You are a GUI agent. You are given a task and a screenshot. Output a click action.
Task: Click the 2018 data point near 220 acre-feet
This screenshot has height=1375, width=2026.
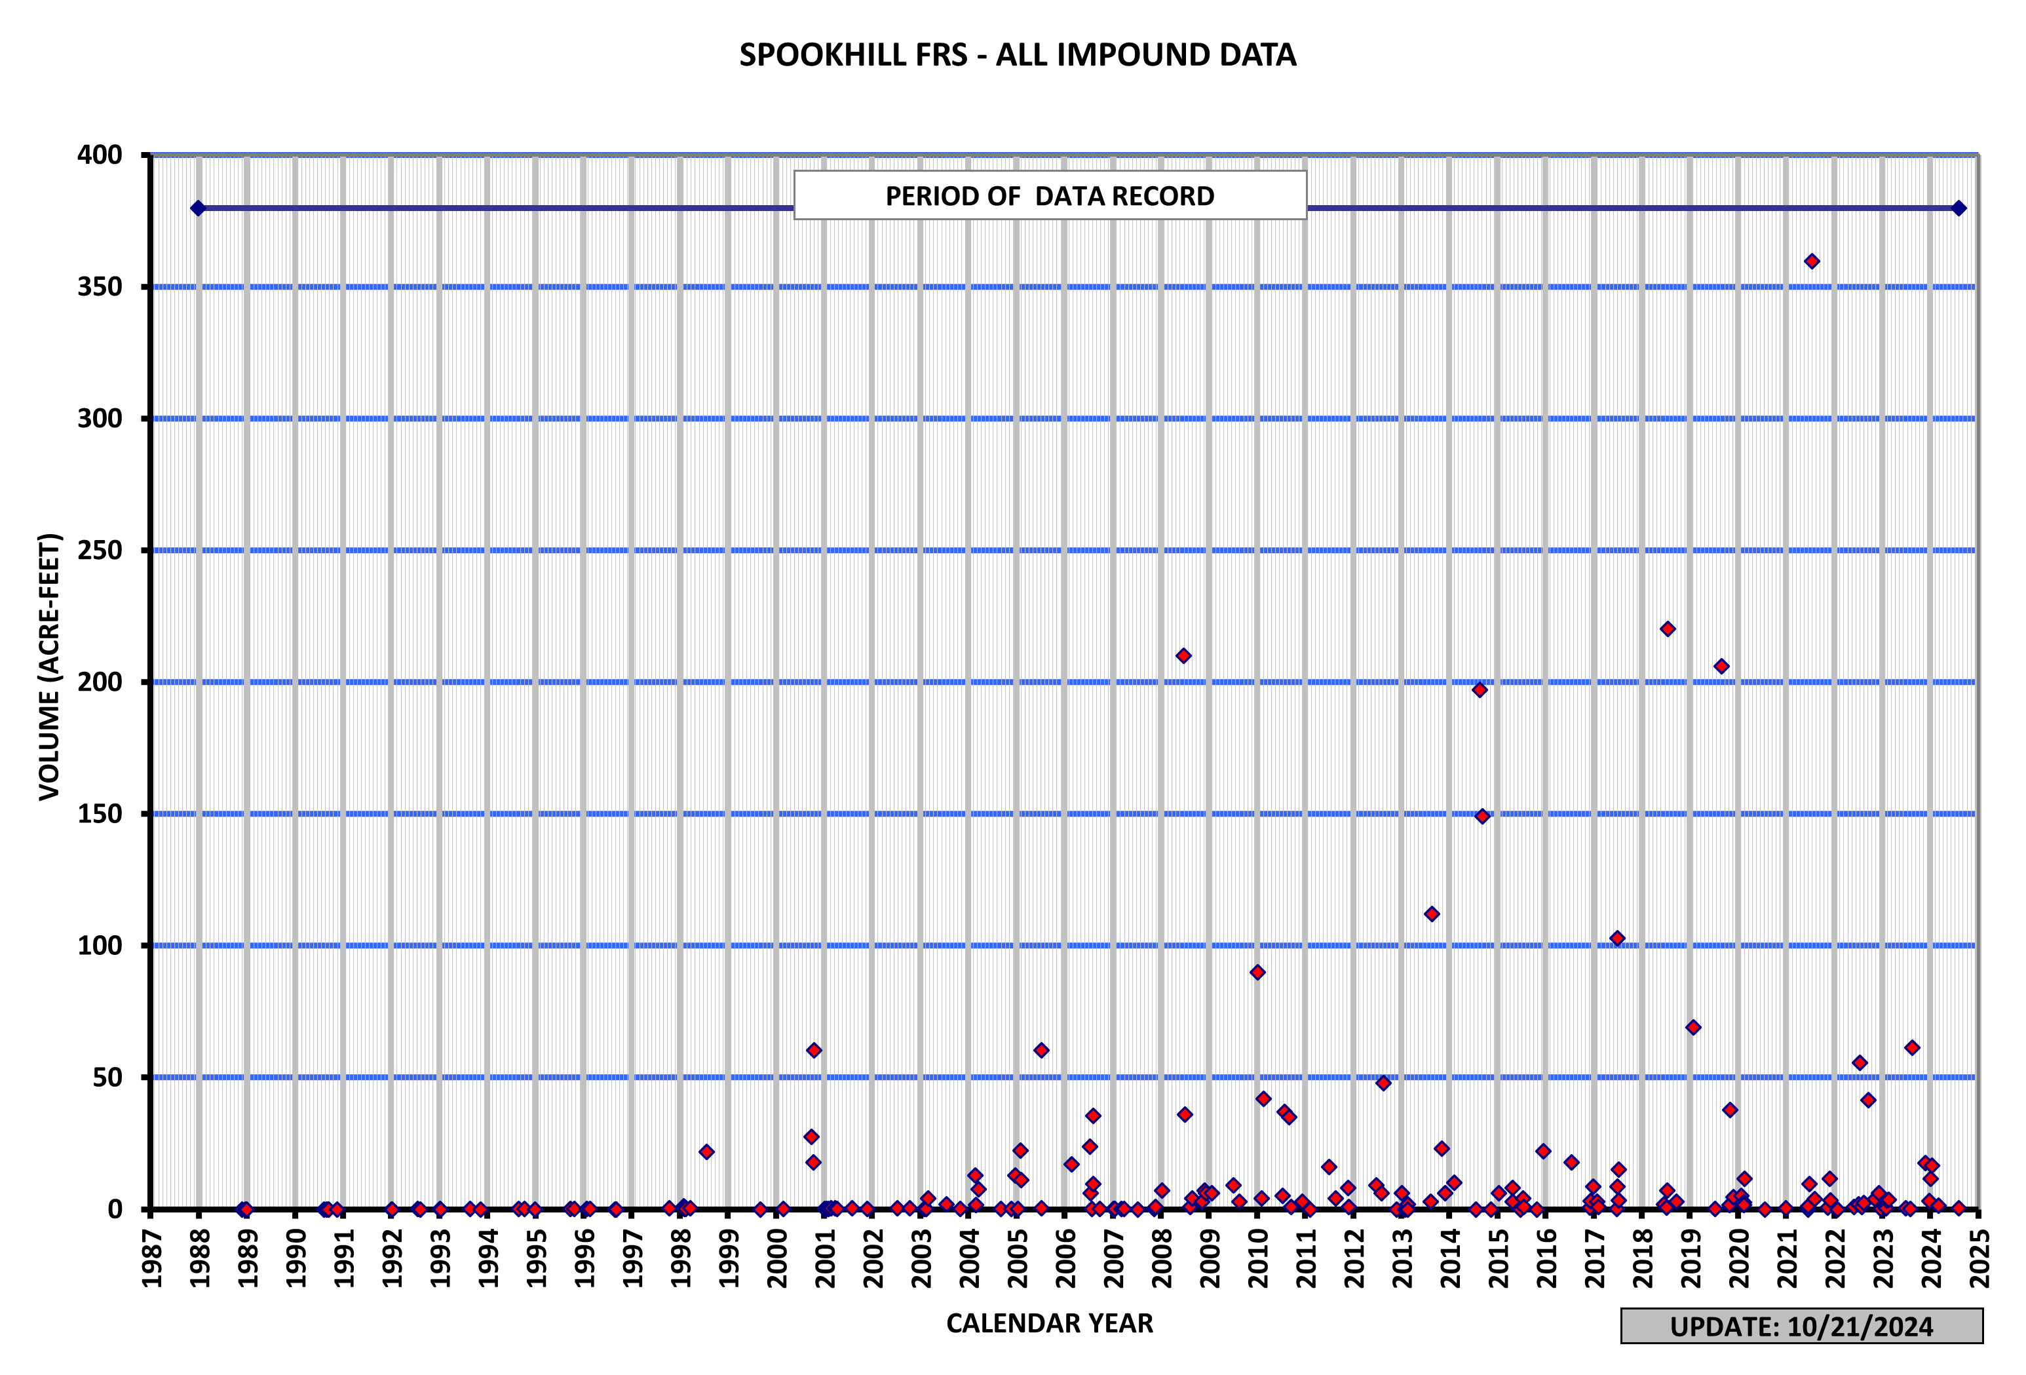[x=1668, y=630]
